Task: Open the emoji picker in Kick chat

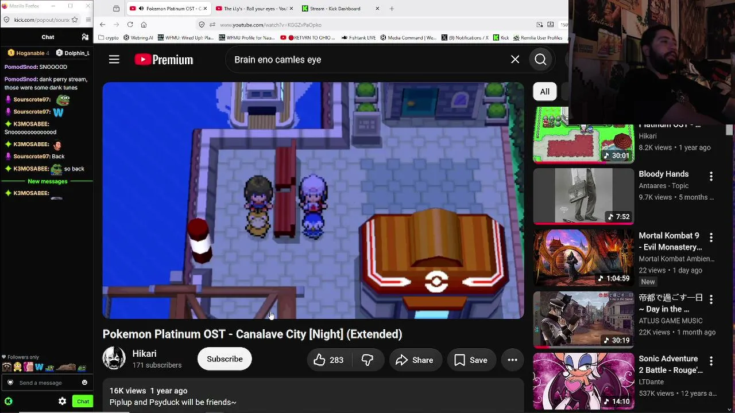Action: [x=84, y=383]
